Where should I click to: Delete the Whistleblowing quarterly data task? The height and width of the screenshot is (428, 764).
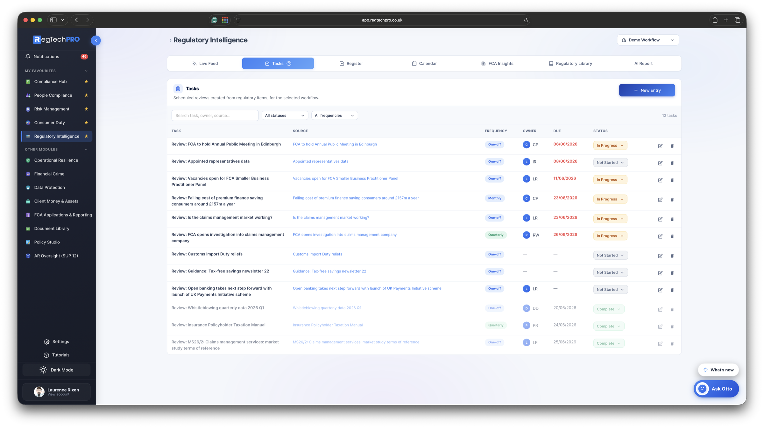click(x=672, y=309)
